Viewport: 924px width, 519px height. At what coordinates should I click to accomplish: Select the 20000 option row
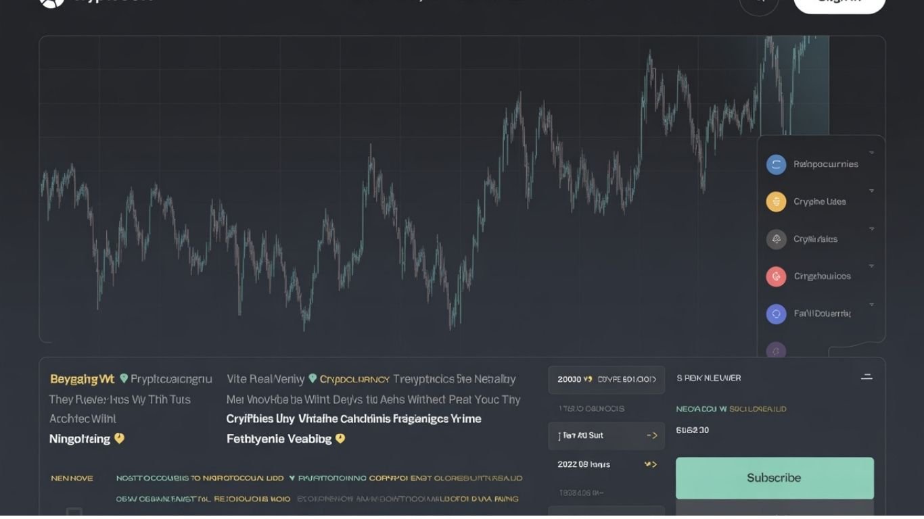[606, 380]
